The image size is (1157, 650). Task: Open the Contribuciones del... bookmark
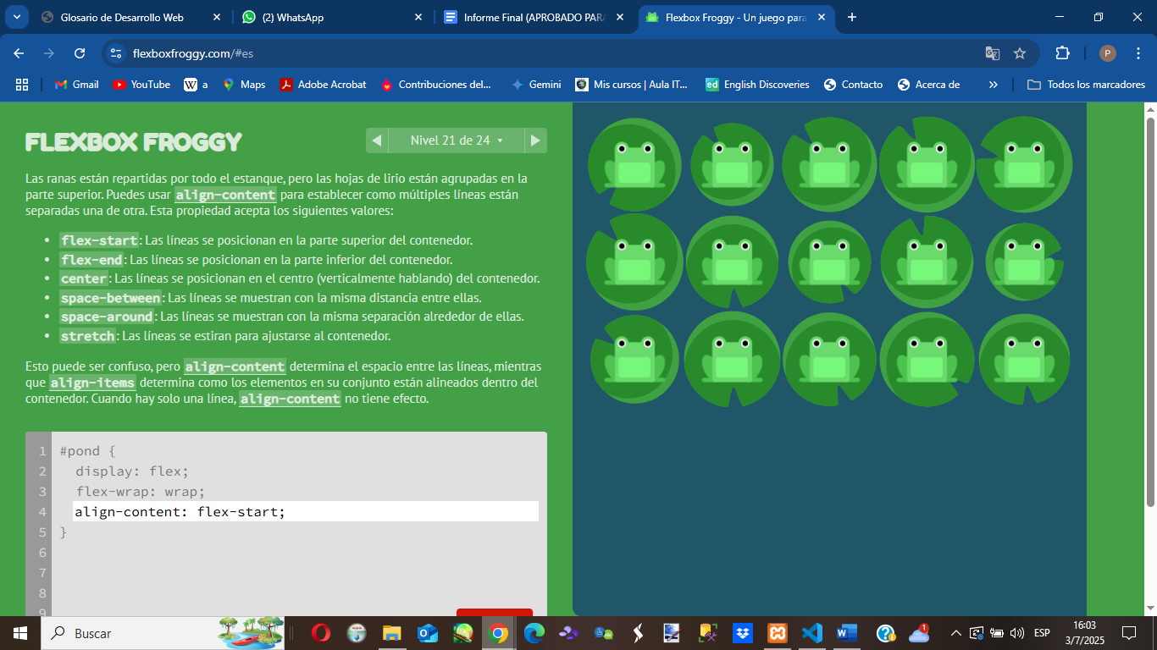tap(436, 85)
